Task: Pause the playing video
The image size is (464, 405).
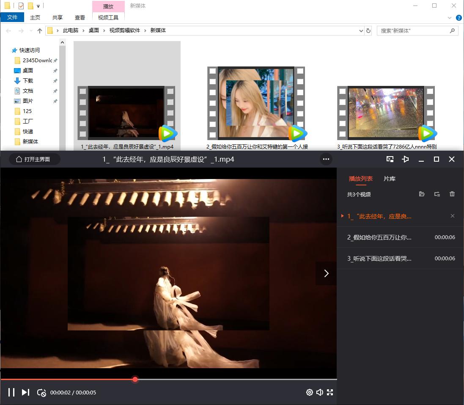Action: coord(11,392)
